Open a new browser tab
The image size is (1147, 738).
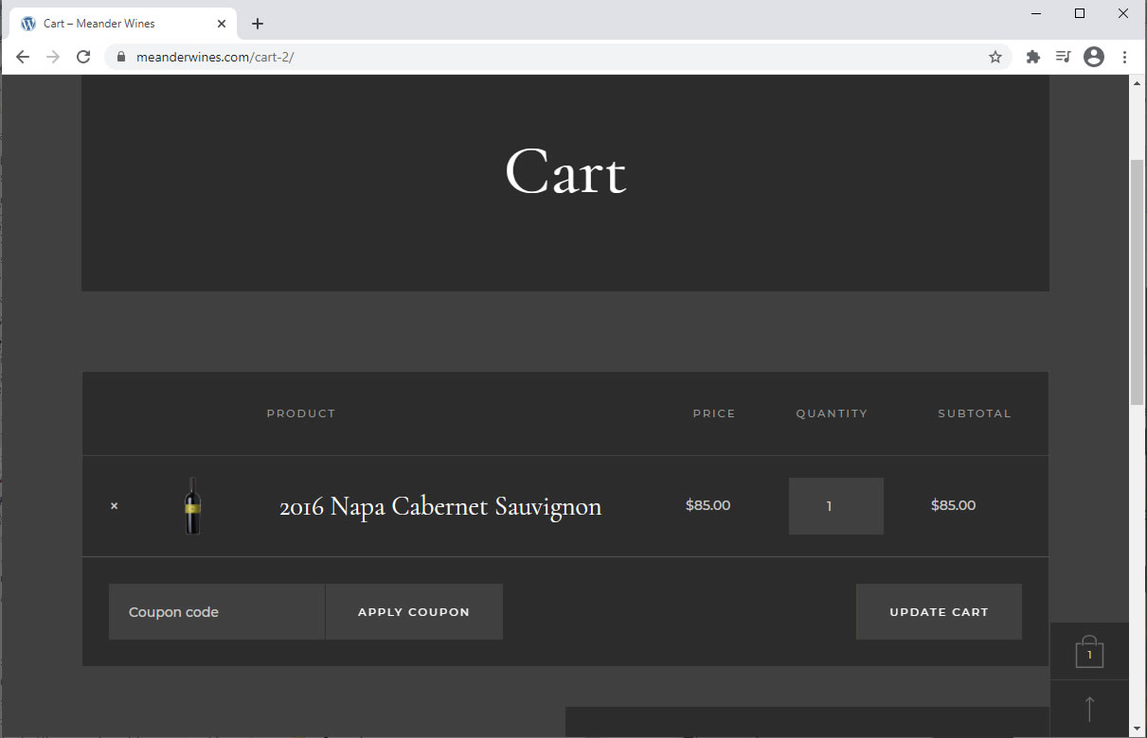tap(258, 24)
